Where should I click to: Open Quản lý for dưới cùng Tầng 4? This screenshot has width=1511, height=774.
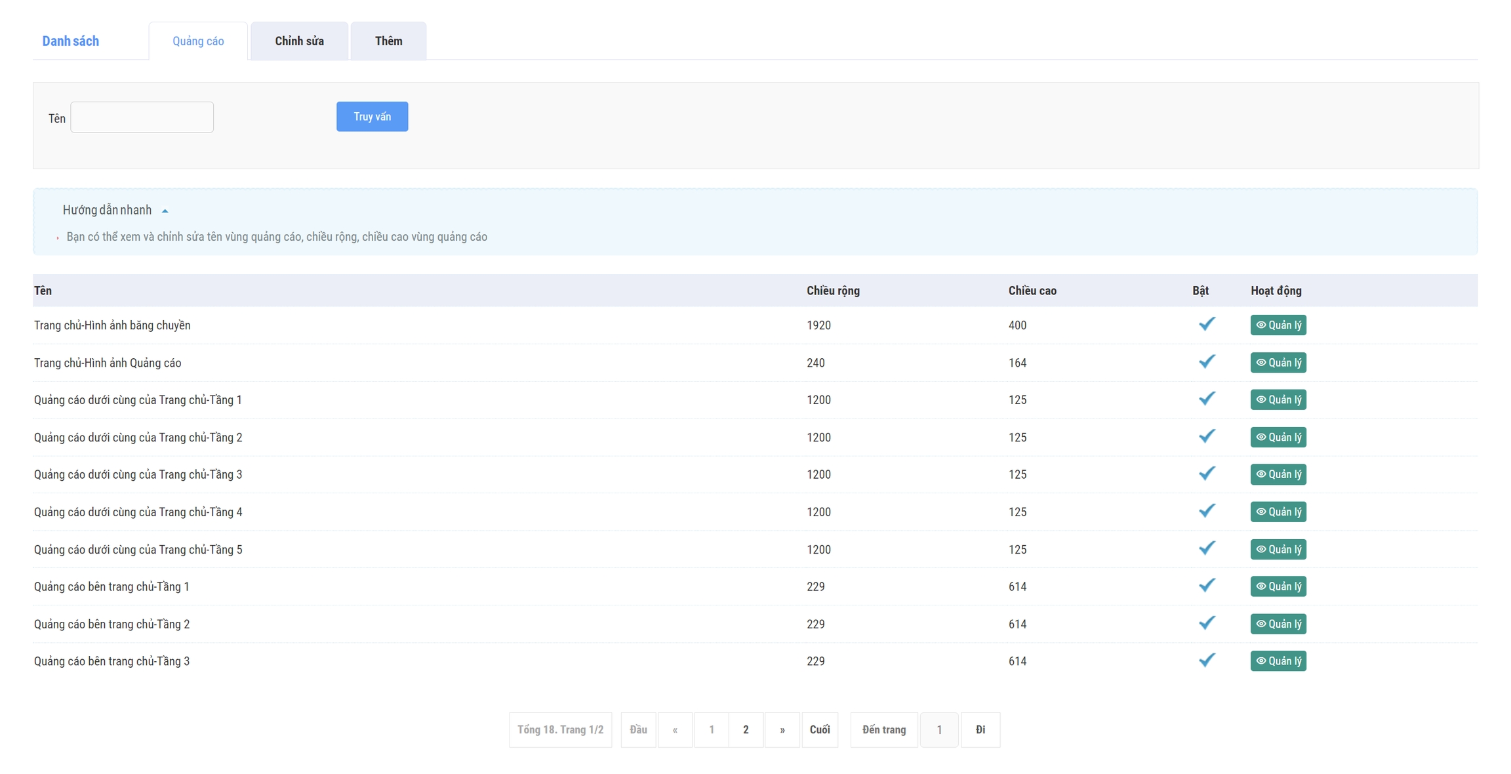pos(1278,512)
